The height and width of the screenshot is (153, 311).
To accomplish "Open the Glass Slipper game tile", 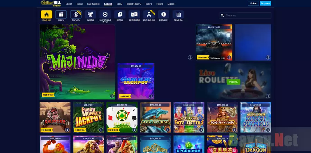I will (x=155, y=144).
